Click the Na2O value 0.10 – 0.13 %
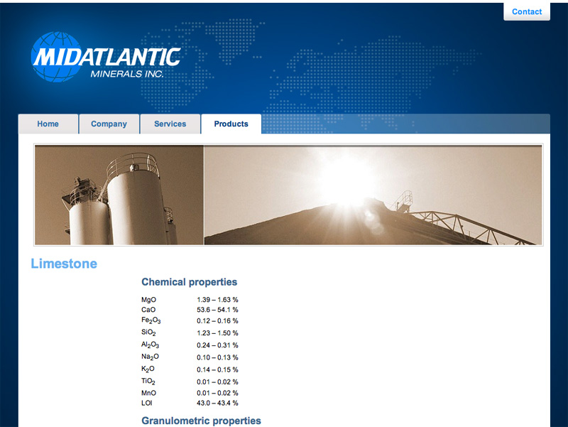Image resolution: width=568 pixels, height=427 pixels. click(x=217, y=357)
